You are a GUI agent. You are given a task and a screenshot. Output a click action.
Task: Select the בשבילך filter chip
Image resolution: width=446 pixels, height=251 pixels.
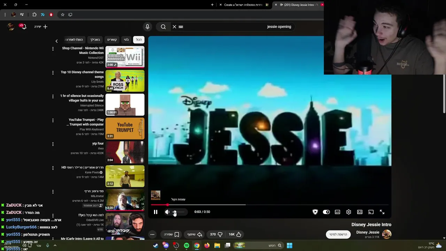pyautogui.click(x=95, y=40)
